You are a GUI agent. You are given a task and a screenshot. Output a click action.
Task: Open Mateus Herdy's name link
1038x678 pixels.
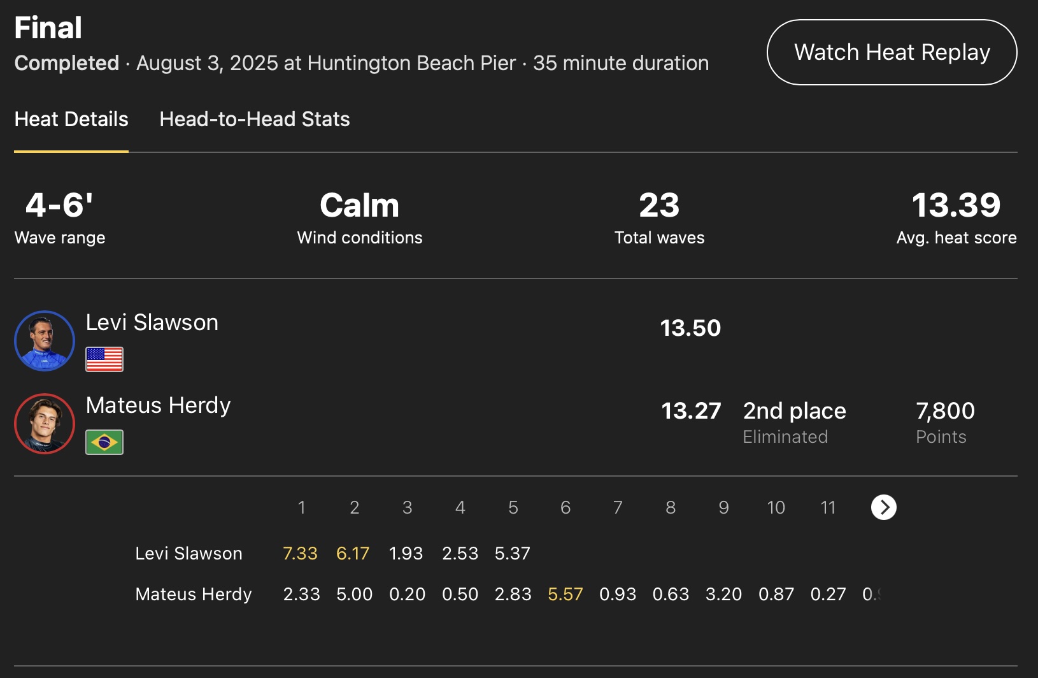(158, 405)
